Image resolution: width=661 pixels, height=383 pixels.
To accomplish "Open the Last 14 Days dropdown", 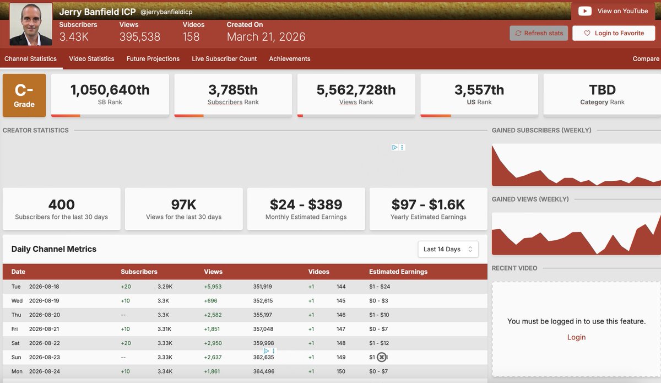I will [448, 249].
